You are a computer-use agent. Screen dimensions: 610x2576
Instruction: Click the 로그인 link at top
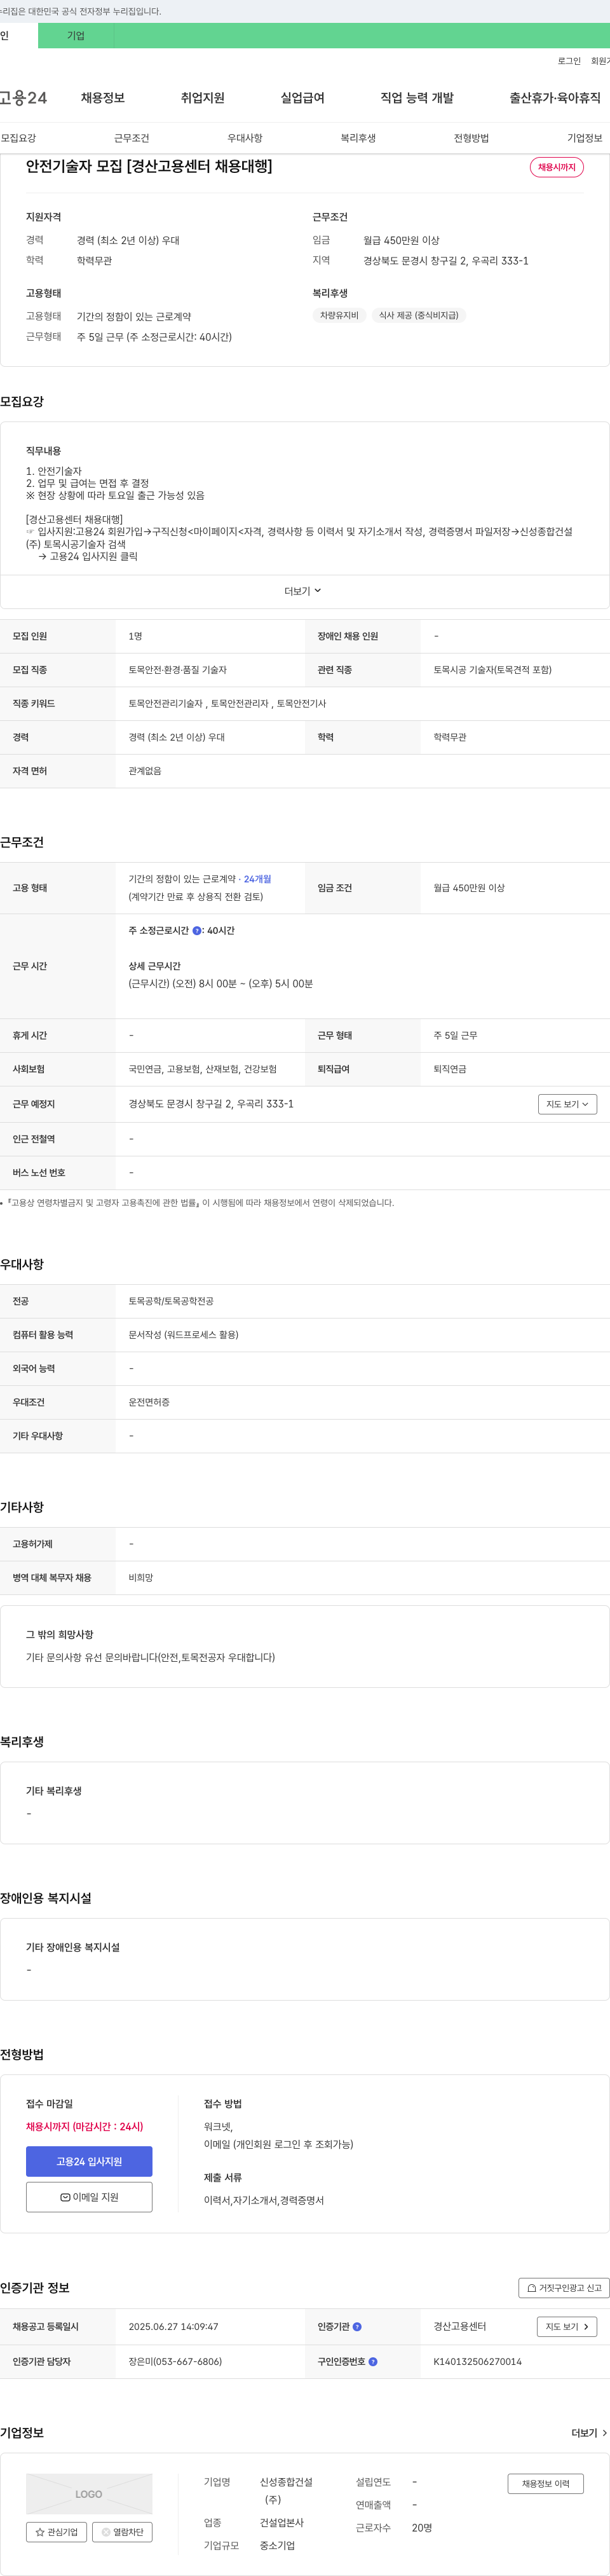click(569, 61)
